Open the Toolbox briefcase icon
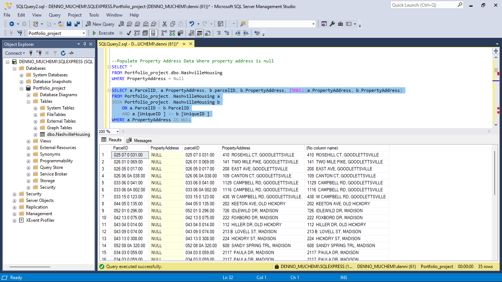This screenshot has width=502, height=282. 341,24
